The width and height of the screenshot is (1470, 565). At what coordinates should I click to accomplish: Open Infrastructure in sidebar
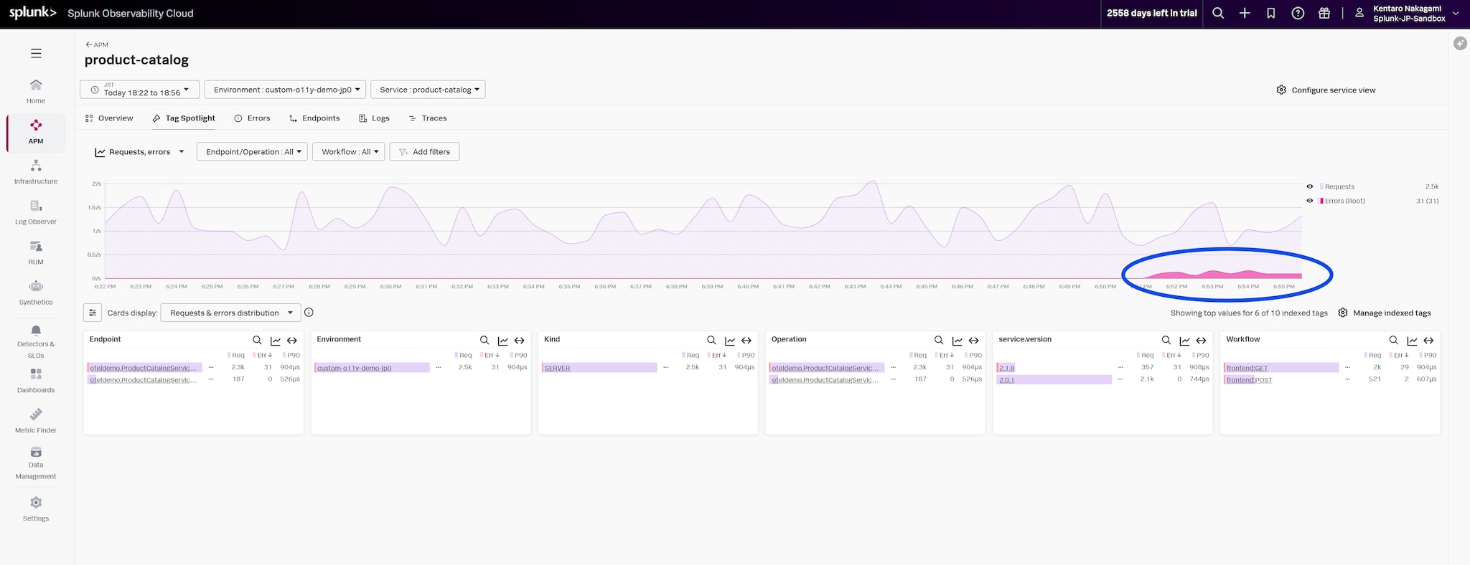click(x=36, y=173)
